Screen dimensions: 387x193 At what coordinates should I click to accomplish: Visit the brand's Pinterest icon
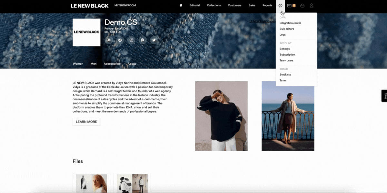[143, 40]
